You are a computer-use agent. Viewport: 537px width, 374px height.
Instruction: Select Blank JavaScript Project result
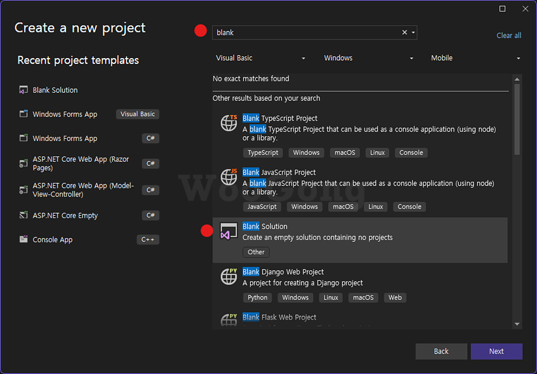pos(360,190)
